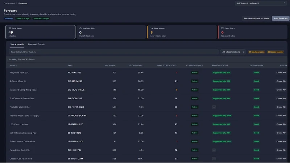Click the Search by SKU or name field
Image resolution: width=290 pixels, height=163 pixels.
(113, 52)
